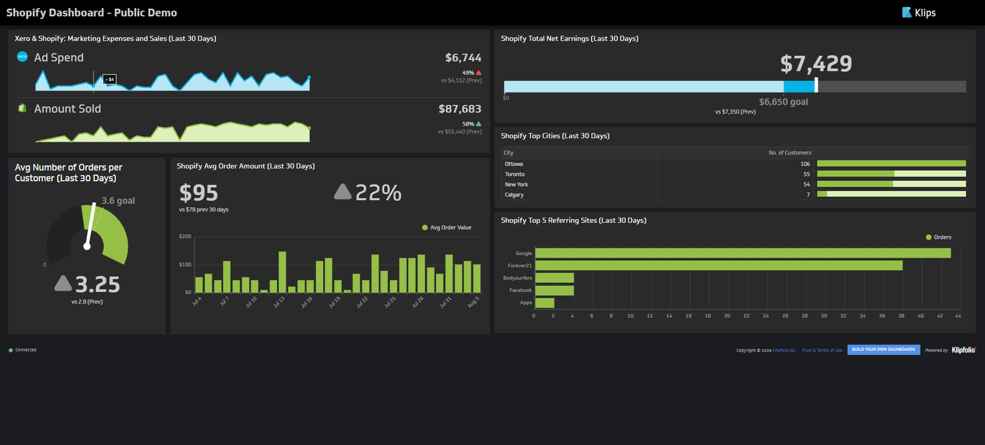The image size is (985, 445).
Task: Click the Build Your Own Dashboards button
Action: 883,349
